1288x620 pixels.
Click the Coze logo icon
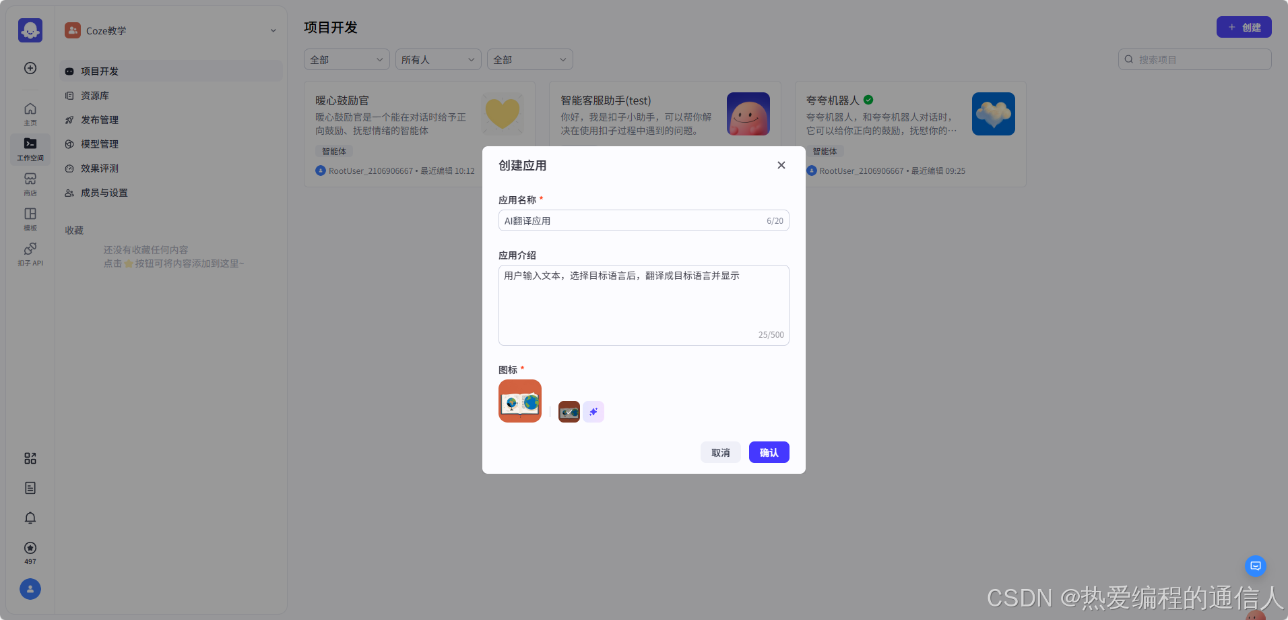[x=30, y=30]
